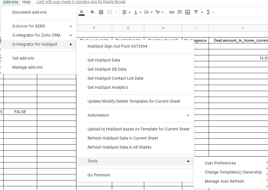Open text wrapping dropdown arrow
Viewport: 268px width, 190px height.
152,12
